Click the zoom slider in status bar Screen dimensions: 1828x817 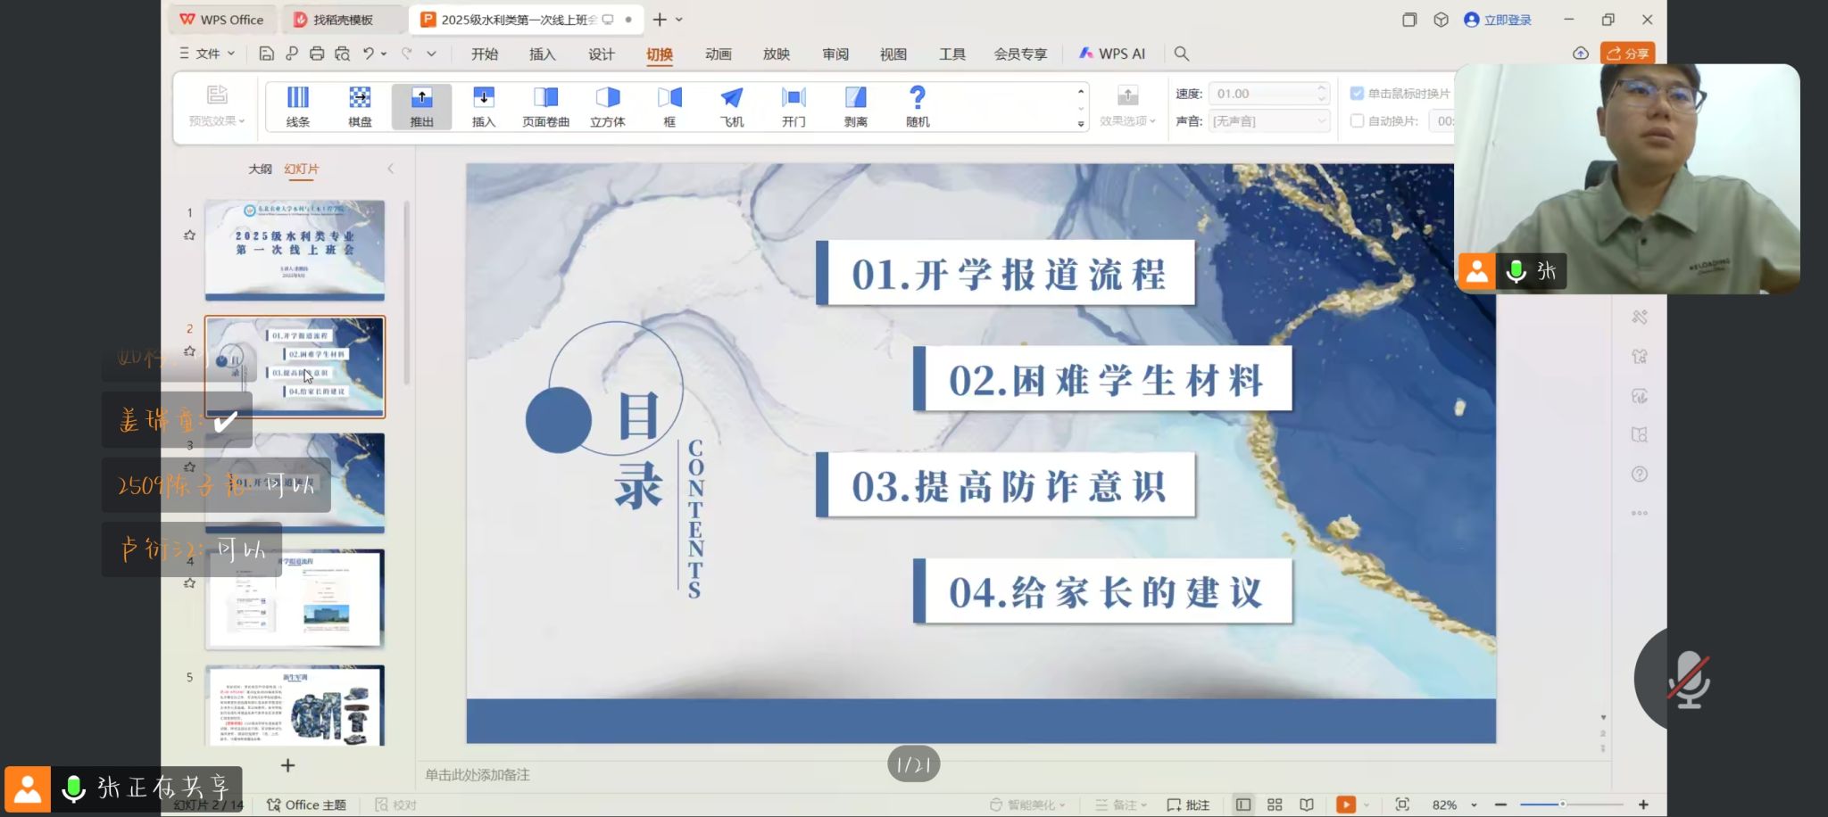[x=1571, y=805]
